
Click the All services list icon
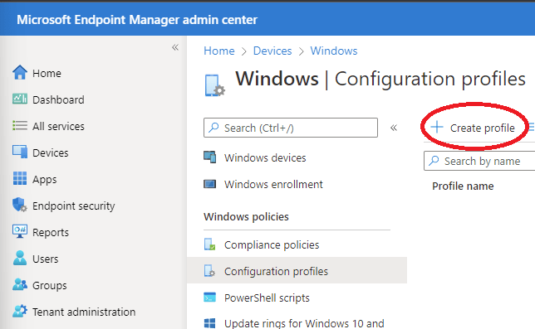pyautogui.click(x=20, y=125)
